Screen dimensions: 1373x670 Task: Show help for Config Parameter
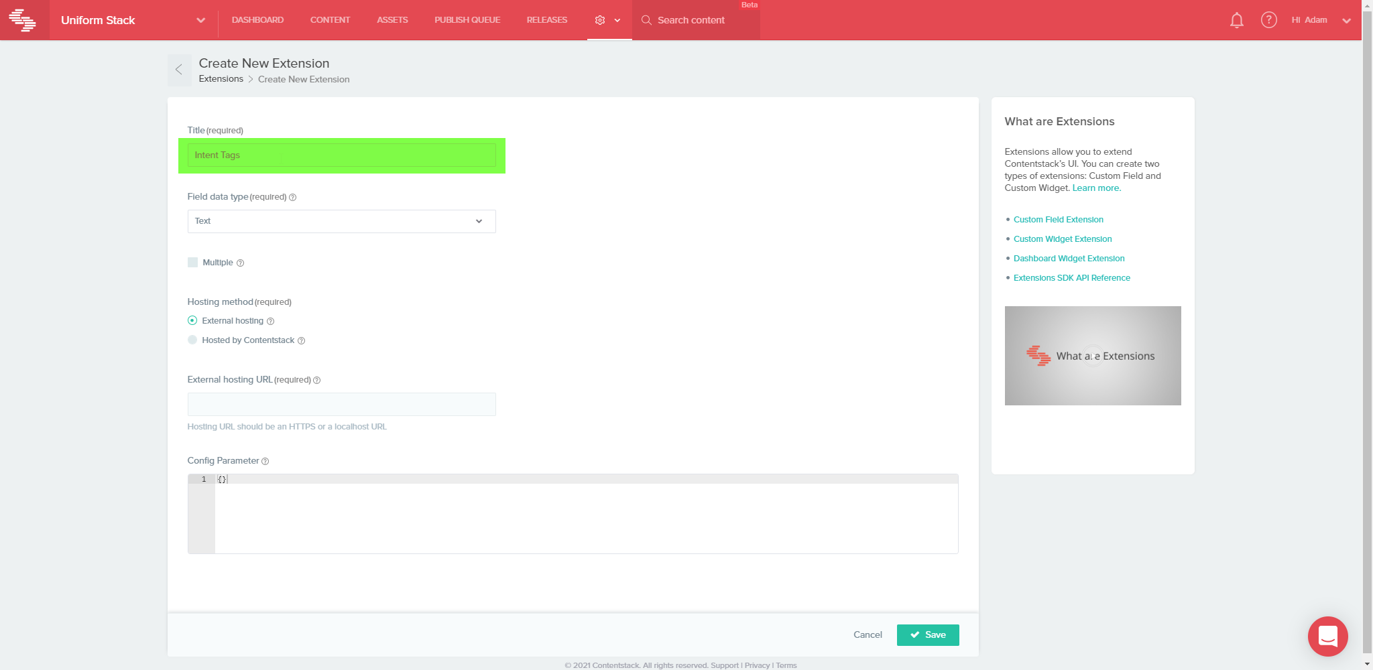pos(265,461)
